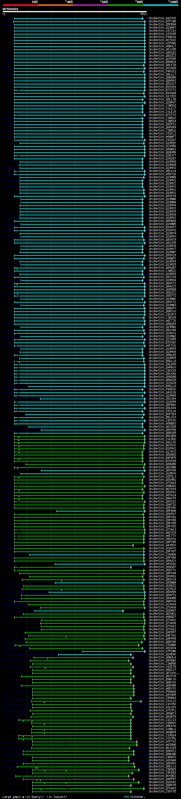Select hit label UniRef100_B0FYE4
The height and width of the screenshot is (799, 181).
162,414
